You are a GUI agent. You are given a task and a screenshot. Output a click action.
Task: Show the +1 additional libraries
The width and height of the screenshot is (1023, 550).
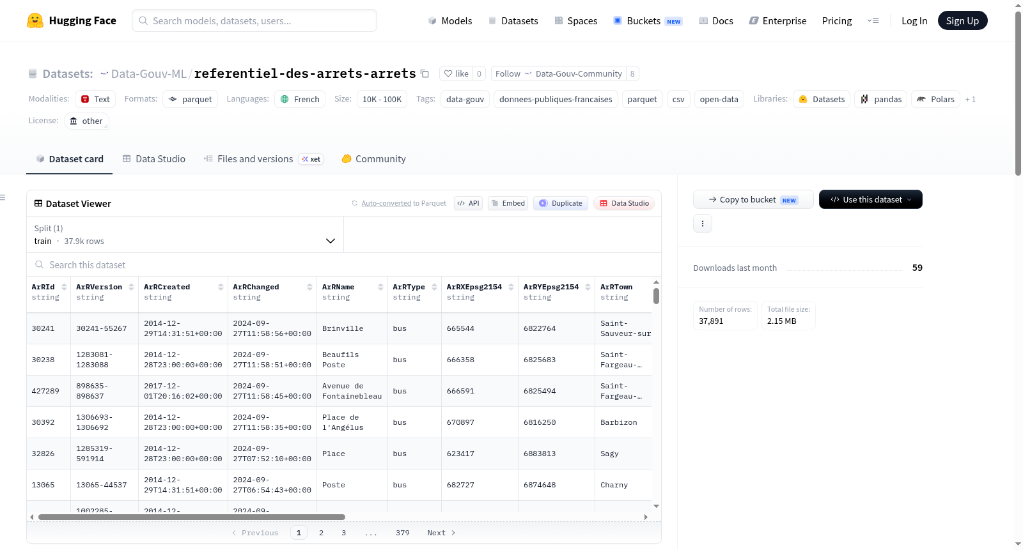pos(971,99)
